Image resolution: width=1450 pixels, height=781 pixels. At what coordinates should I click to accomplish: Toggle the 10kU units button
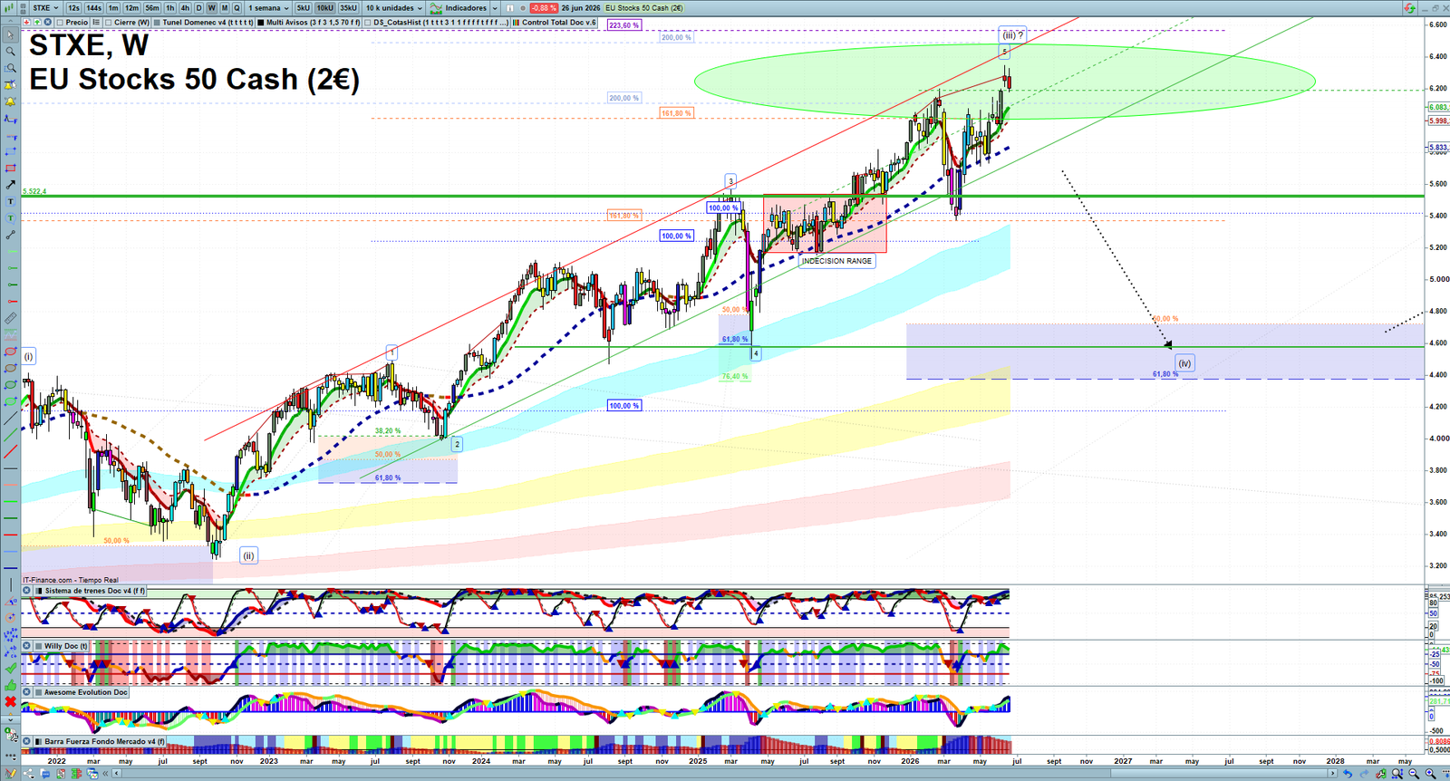click(x=324, y=7)
